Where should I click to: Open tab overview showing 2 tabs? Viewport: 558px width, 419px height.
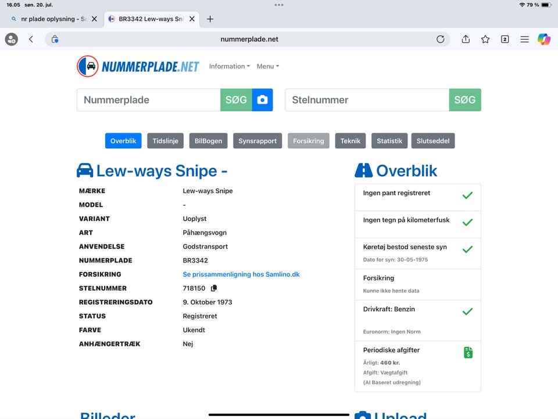tap(505, 39)
